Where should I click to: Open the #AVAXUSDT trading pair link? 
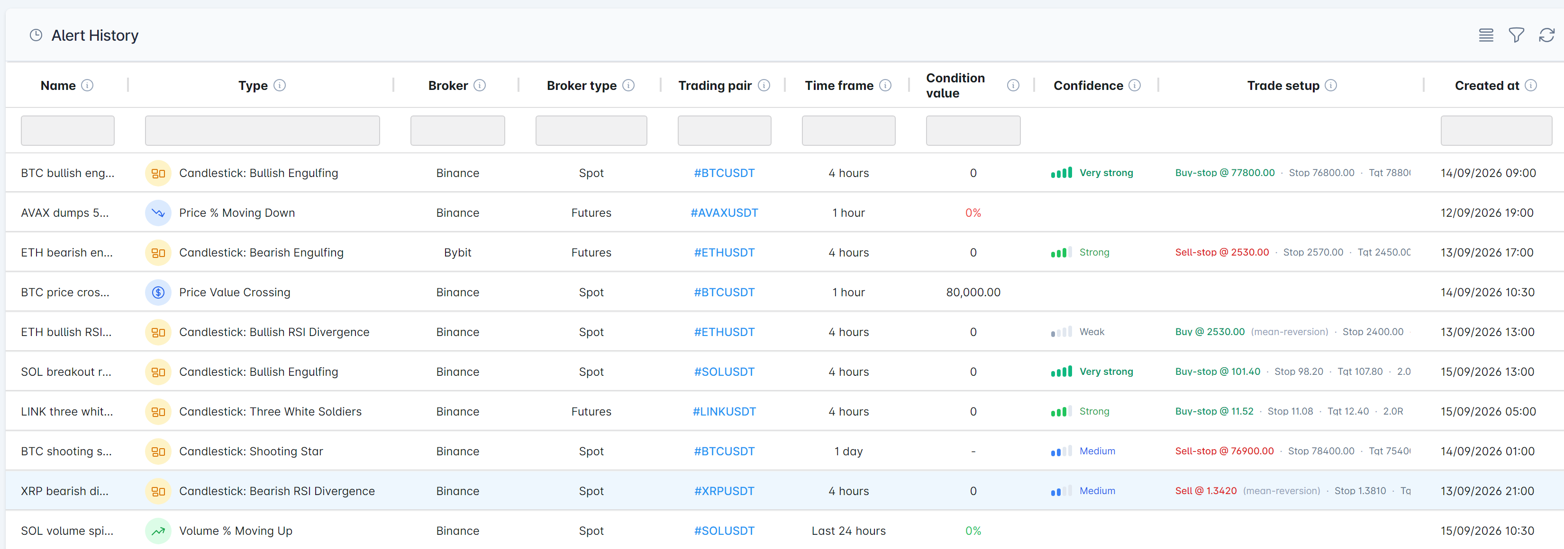click(x=724, y=213)
